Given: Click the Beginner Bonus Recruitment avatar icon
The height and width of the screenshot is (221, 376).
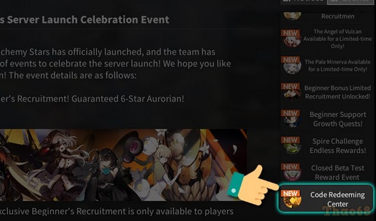Looking at the screenshot, I should tap(292, 92).
